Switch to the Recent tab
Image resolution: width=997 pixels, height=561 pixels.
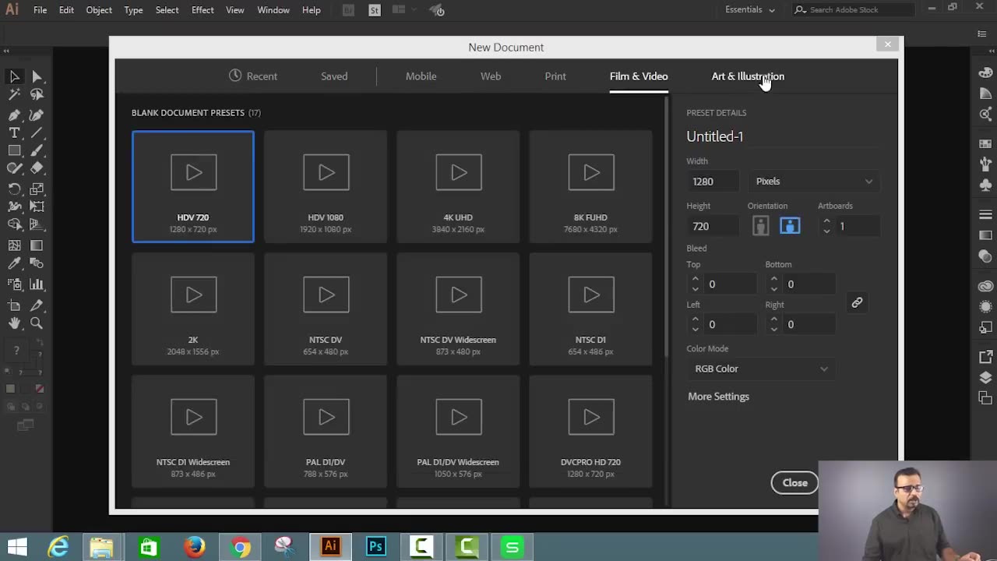coord(253,76)
